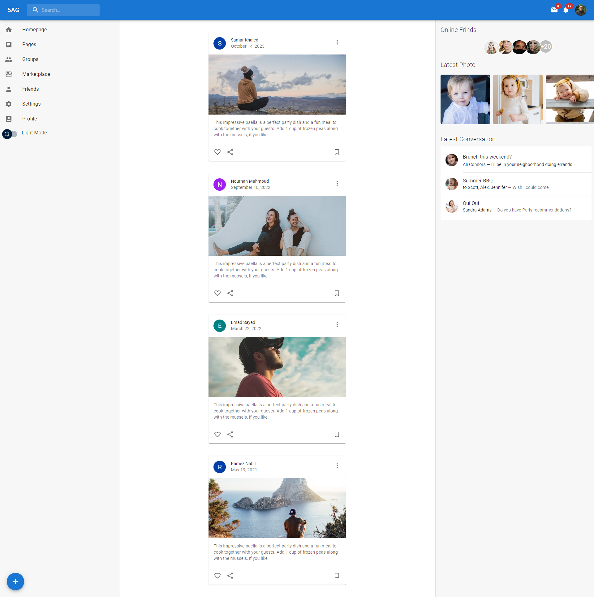The image size is (594, 597).
Task: Share Nourhan Mahmoud's post
Action: tap(230, 293)
